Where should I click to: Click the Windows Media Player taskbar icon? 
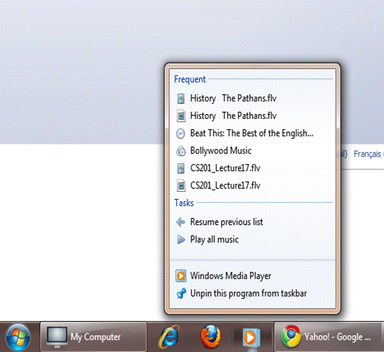(252, 338)
